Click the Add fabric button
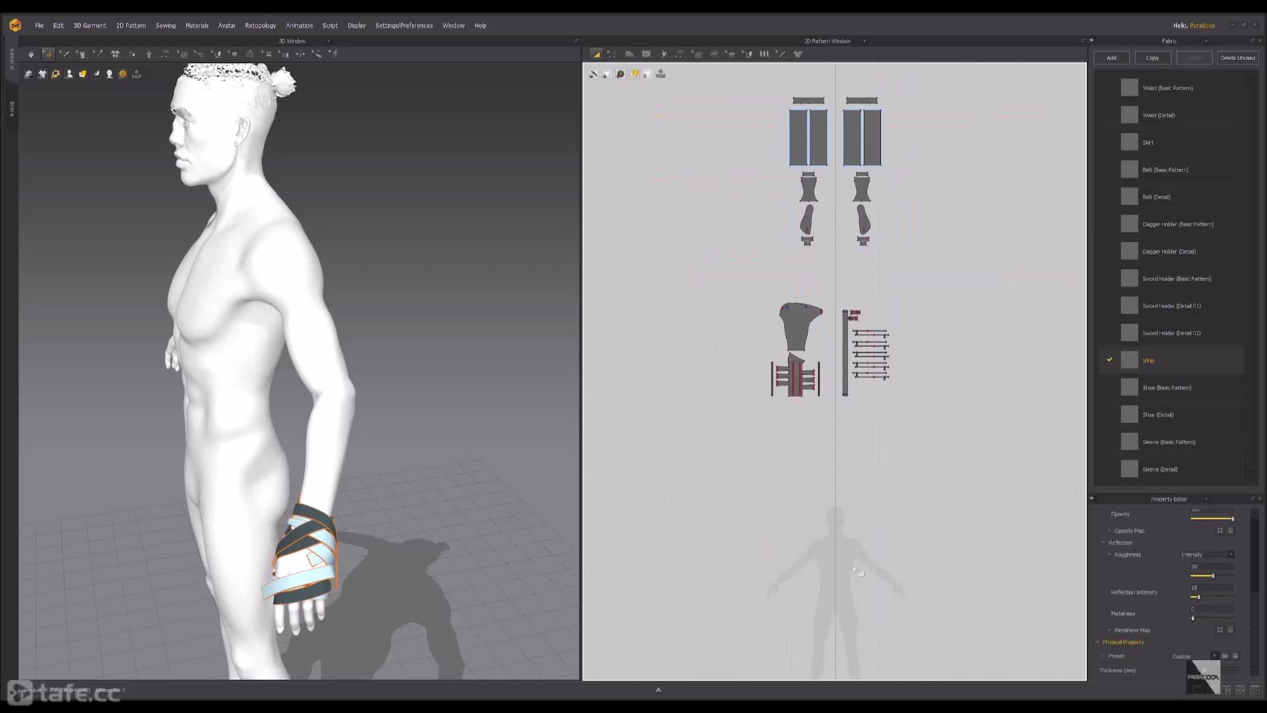 [1112, 57]
